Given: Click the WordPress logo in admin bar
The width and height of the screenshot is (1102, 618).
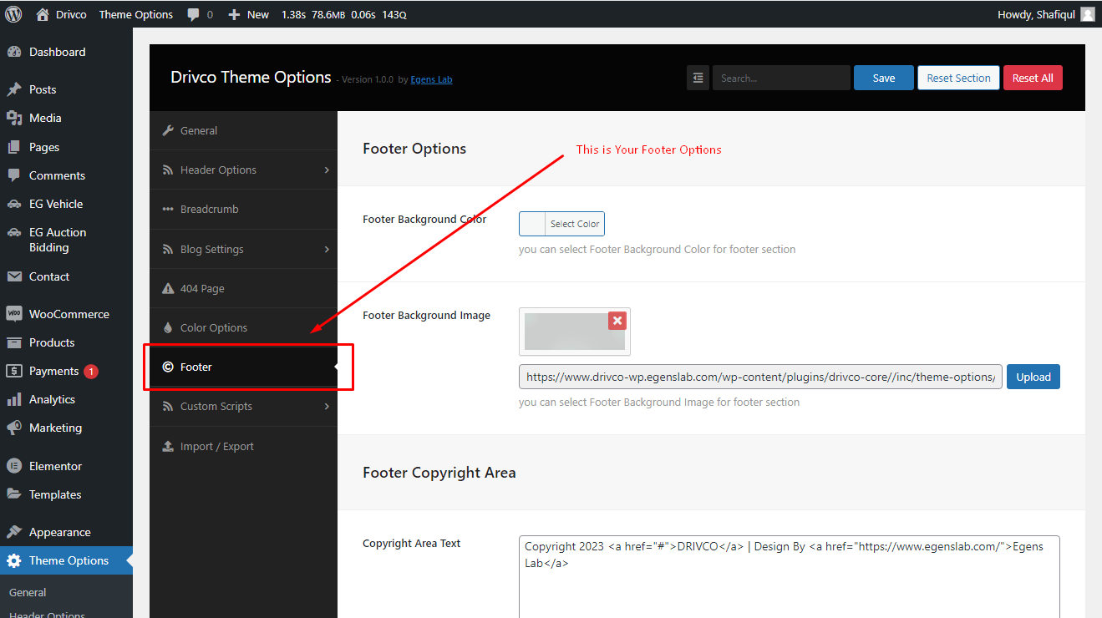Looking at the screenshot, I should 13,14.
